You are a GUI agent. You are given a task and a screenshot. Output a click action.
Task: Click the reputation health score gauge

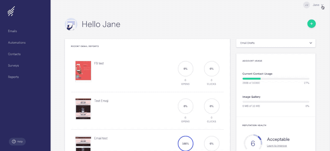coord(253,143)
